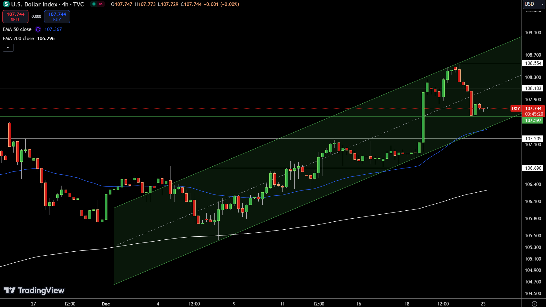The height and width of the screenshot is (307, 546).
Task: Click the 108.103 price level label
Action: coord(533,88)
